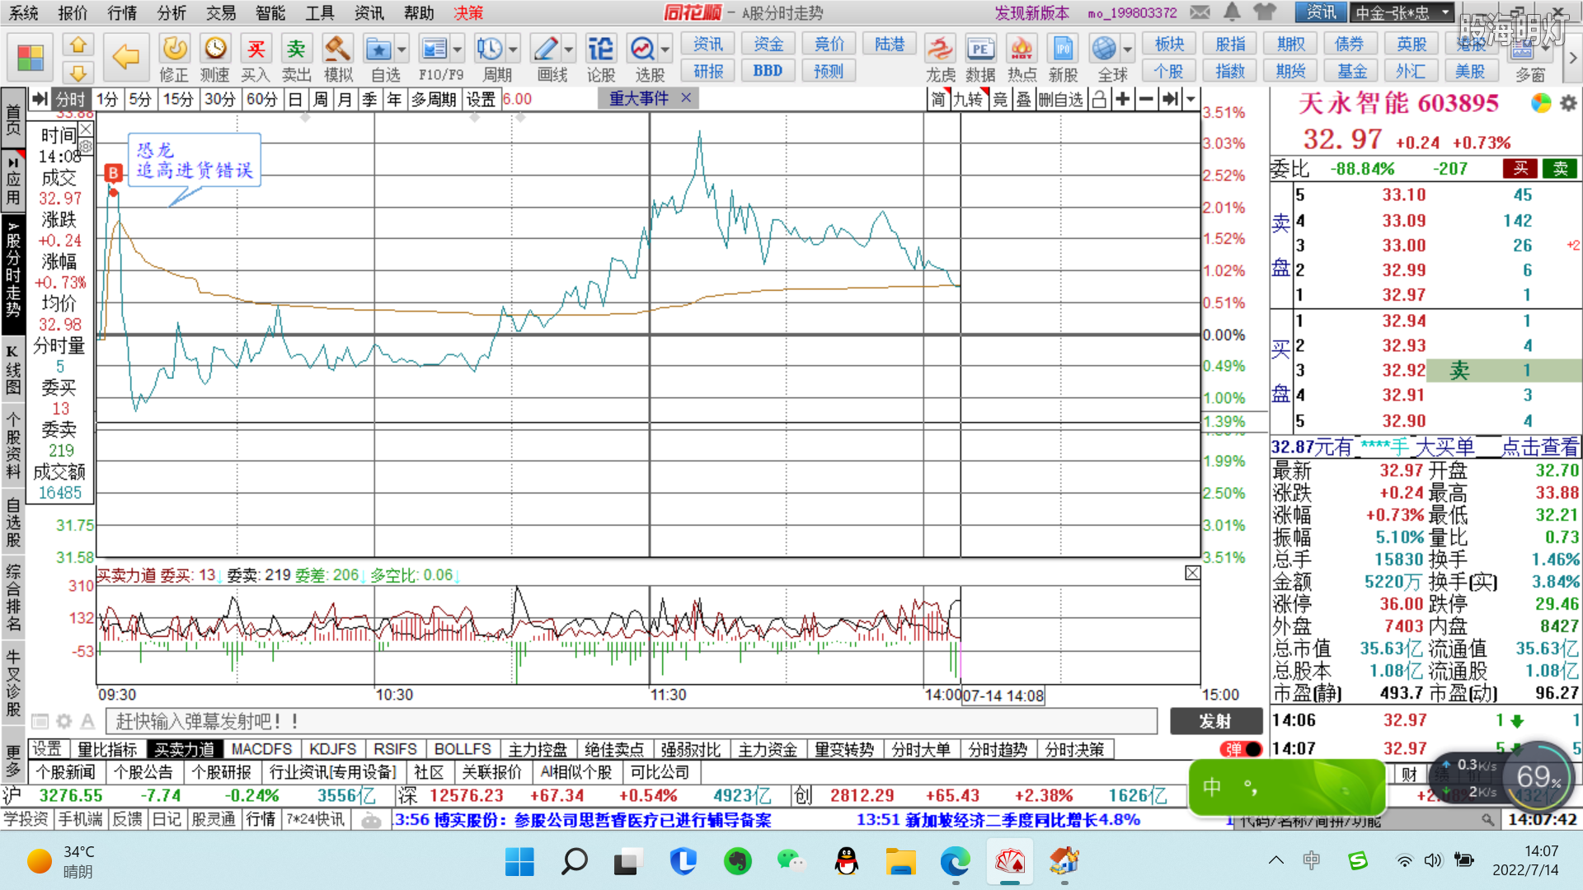1583x890 pixels.
Task: Open the 模拟 simulated trading gavel icon
Action: (x=337, y=49)
